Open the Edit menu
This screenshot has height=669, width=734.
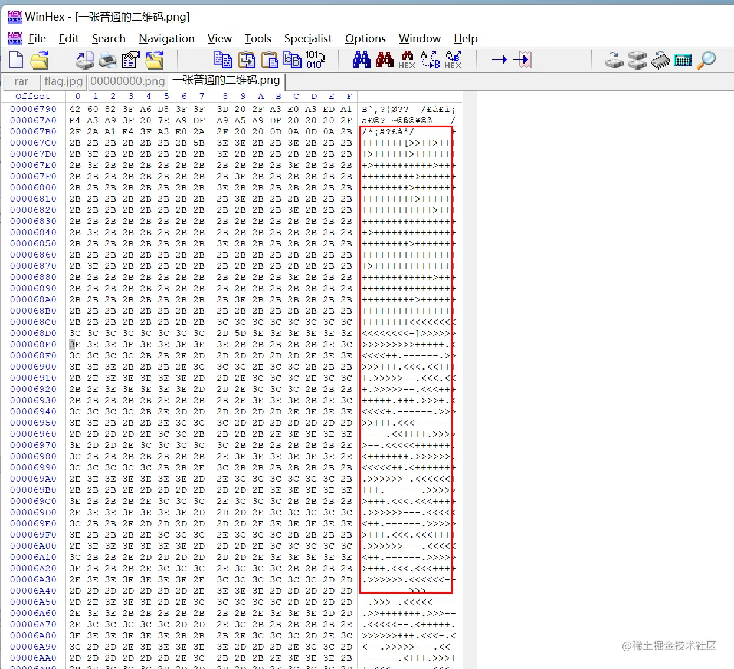point(69,39)
